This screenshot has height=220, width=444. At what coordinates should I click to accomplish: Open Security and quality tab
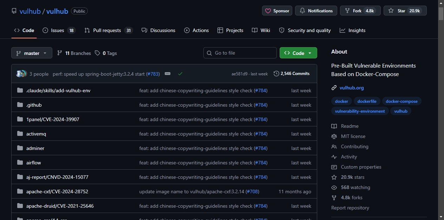click(305, 30)
